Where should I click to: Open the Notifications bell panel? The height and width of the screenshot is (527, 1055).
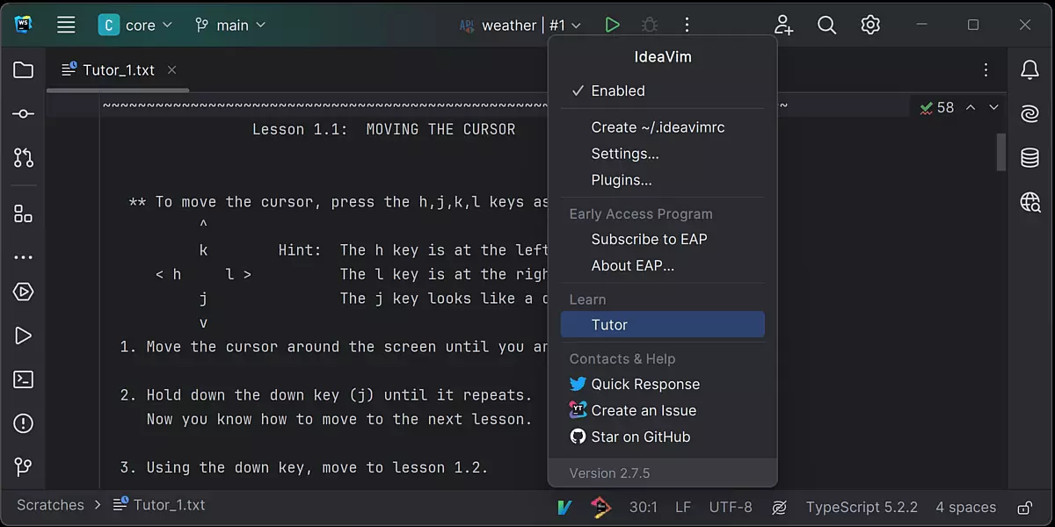1030,70
